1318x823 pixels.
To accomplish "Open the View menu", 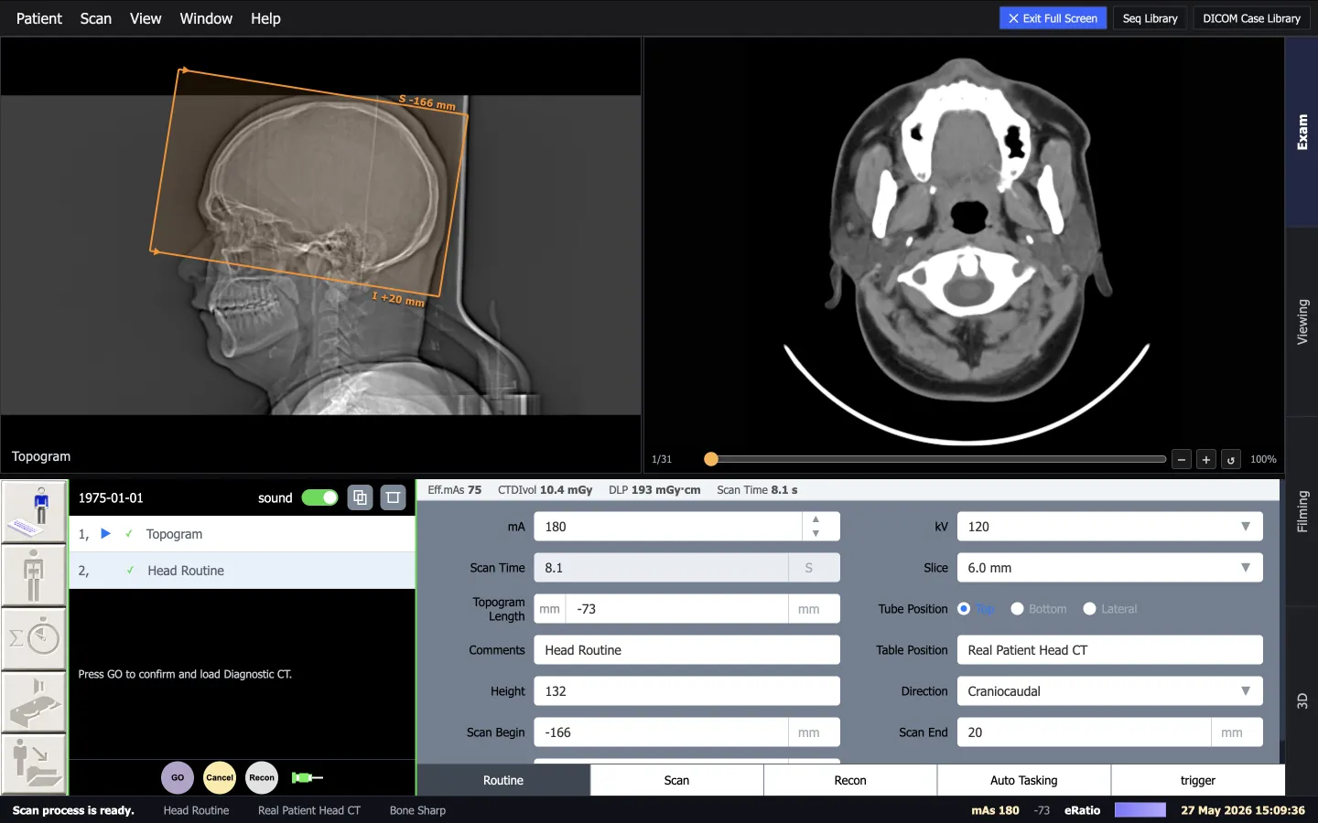I will click(x=146, y=18).
